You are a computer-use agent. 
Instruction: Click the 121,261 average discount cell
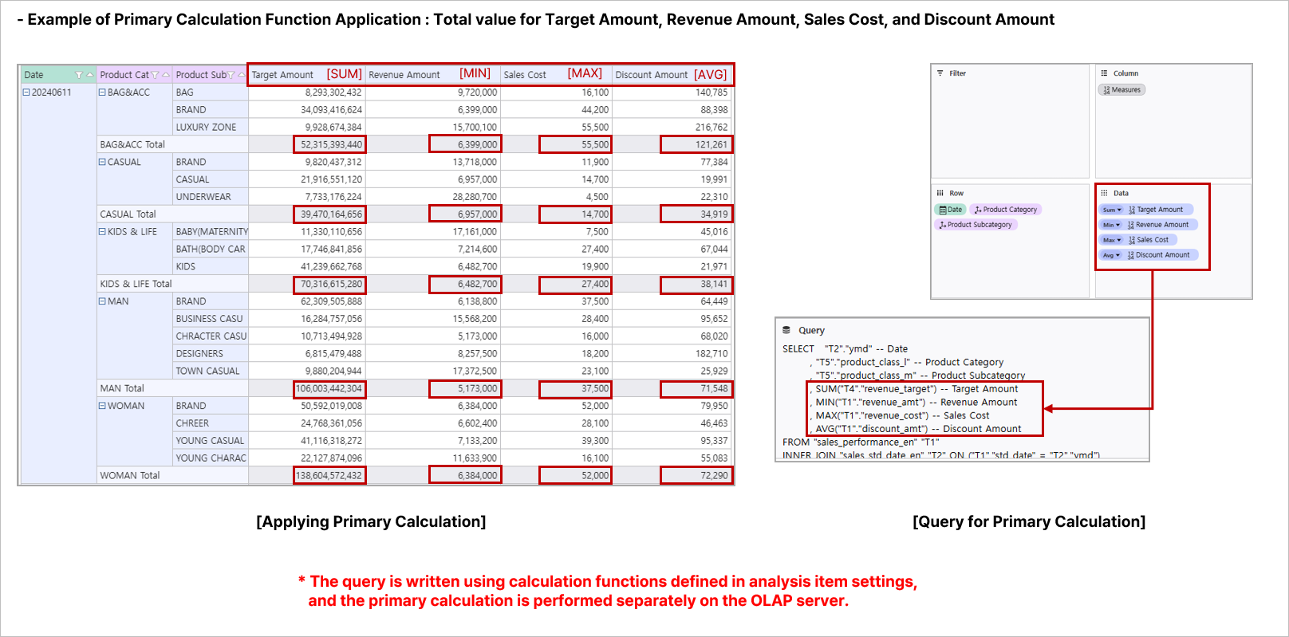(696, 144)
